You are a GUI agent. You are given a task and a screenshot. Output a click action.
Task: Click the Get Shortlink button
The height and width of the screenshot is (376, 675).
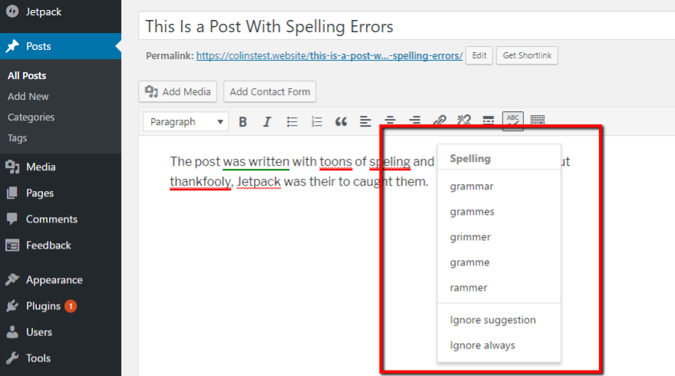pos(527,55)
